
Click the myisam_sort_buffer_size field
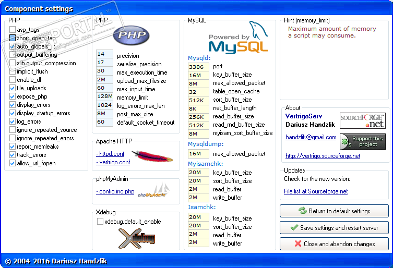tap(198, 134)
